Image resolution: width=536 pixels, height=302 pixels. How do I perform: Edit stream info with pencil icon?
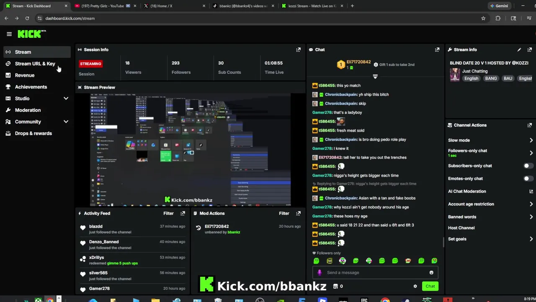tap(519, 49)
